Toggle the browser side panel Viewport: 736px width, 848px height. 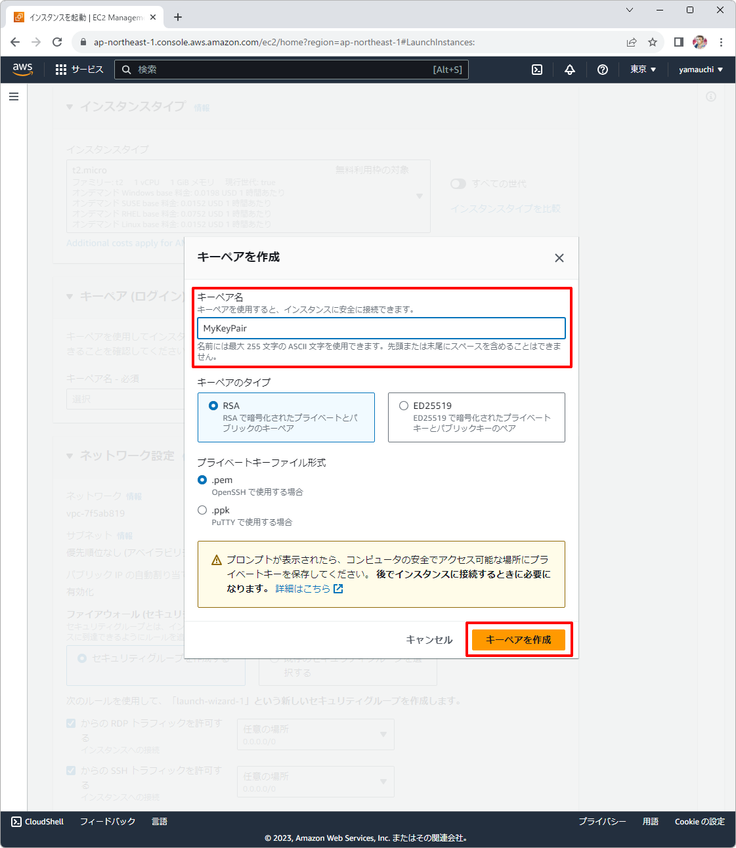pos(679,42)
